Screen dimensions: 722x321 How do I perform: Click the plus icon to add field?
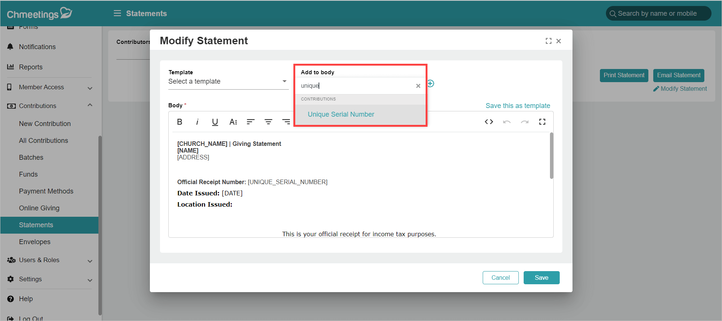(430, 83)
